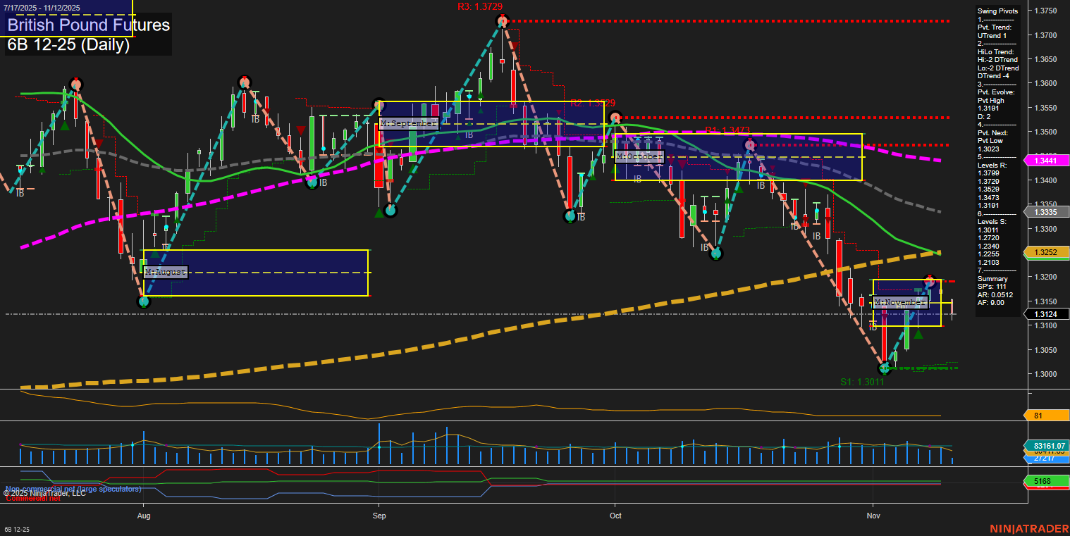The height and width of the screenshot is (536, 1070).
Task: Click the Non-commercial net (large speculators) legend
Action: click(73, 489)
